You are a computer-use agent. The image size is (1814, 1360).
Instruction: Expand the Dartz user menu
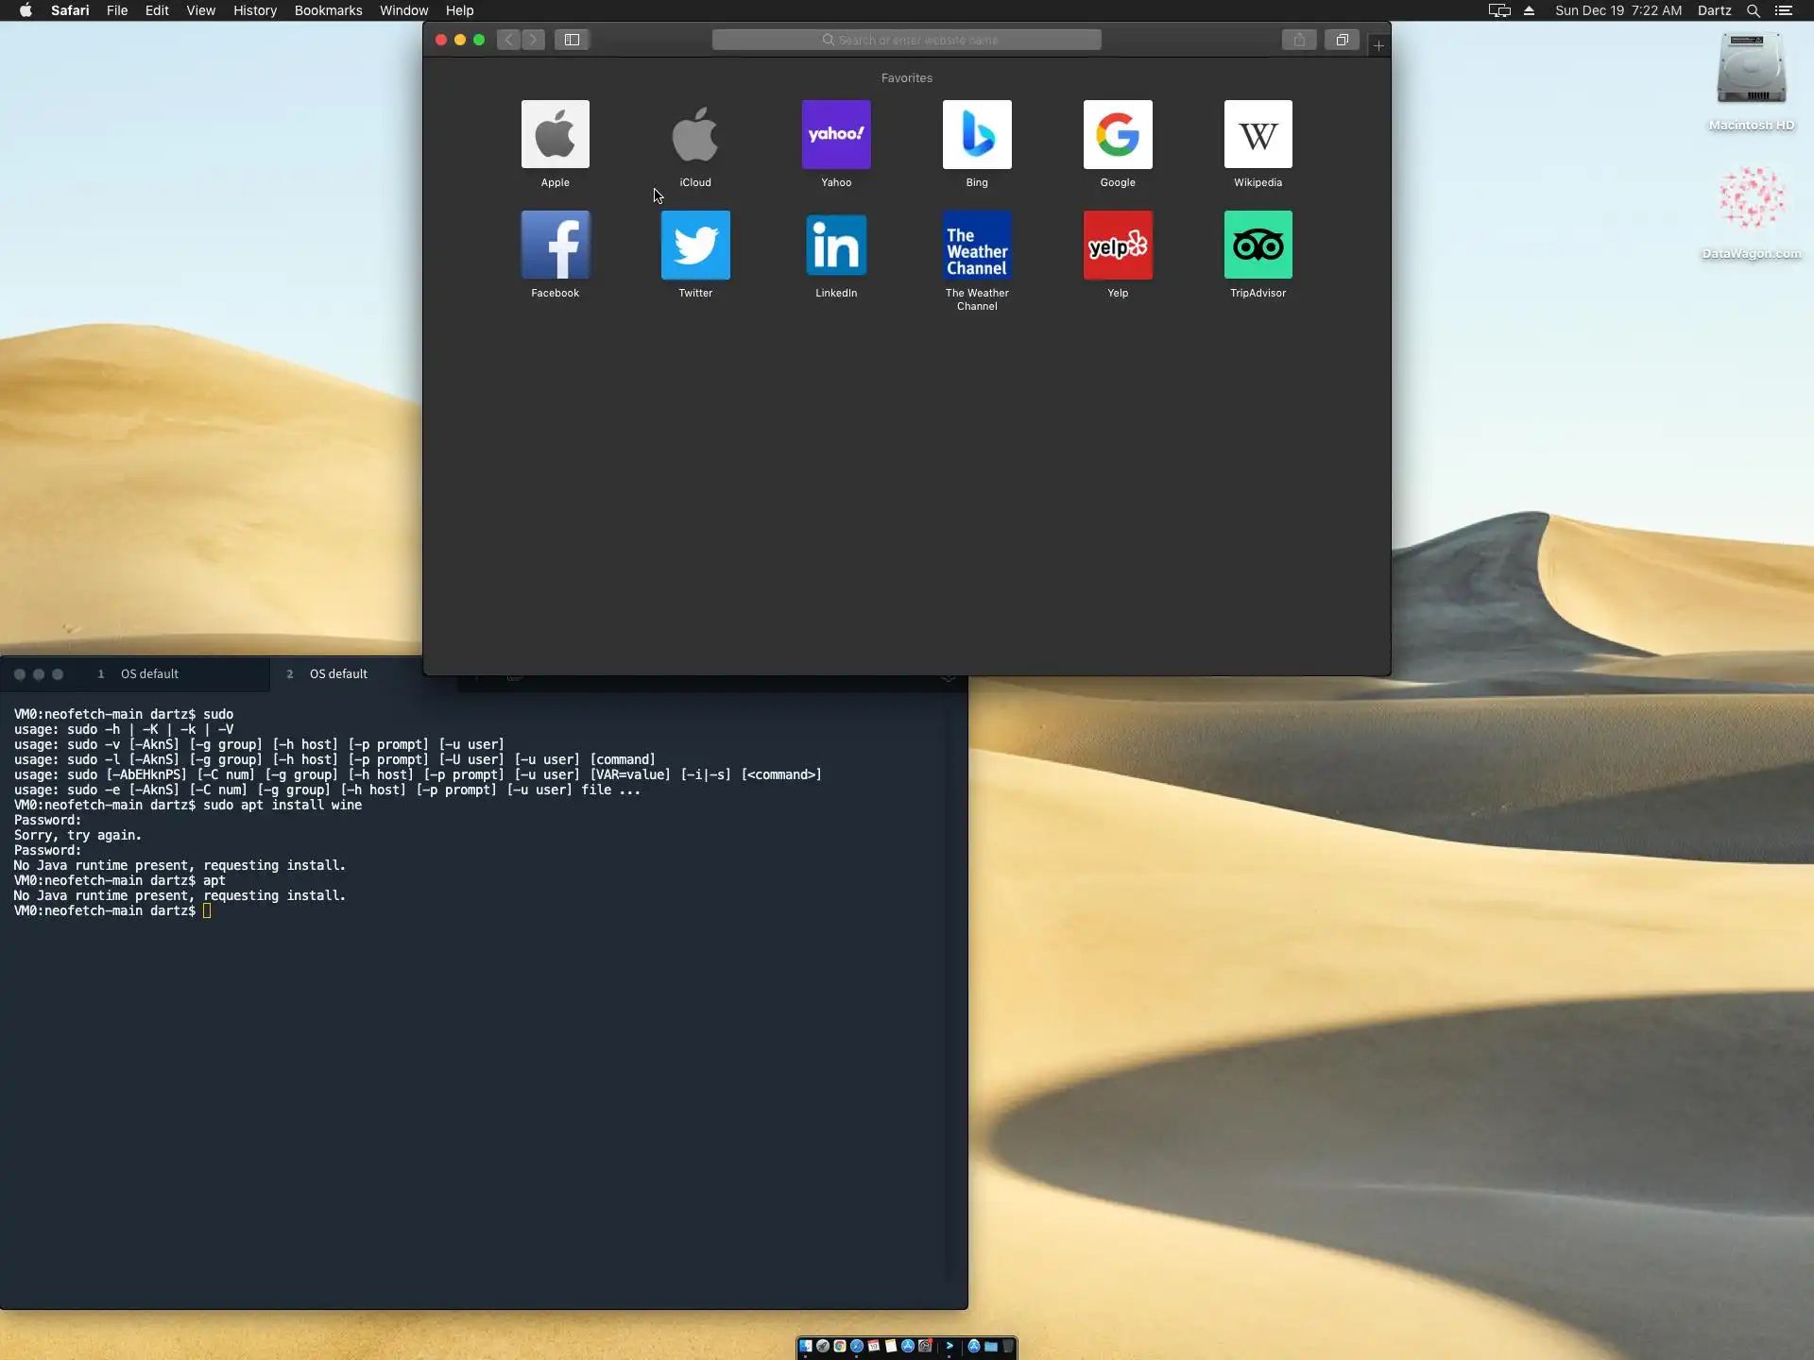[x=1713, y=10]
